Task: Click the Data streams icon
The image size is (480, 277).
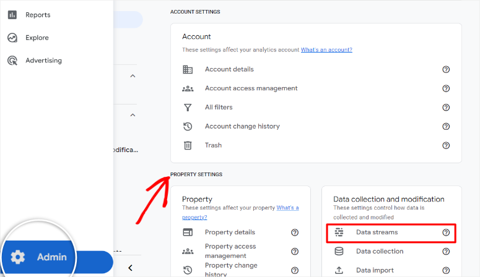Action: (339, 232)
